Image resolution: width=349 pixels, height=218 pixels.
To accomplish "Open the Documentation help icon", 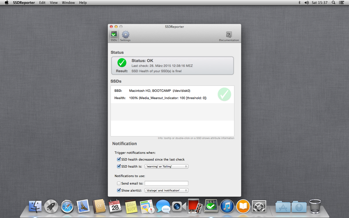I will (229, 36).
